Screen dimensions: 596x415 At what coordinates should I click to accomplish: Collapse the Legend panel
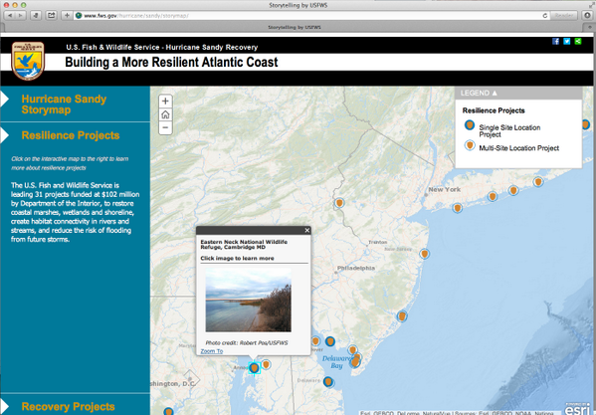(479, 94)
